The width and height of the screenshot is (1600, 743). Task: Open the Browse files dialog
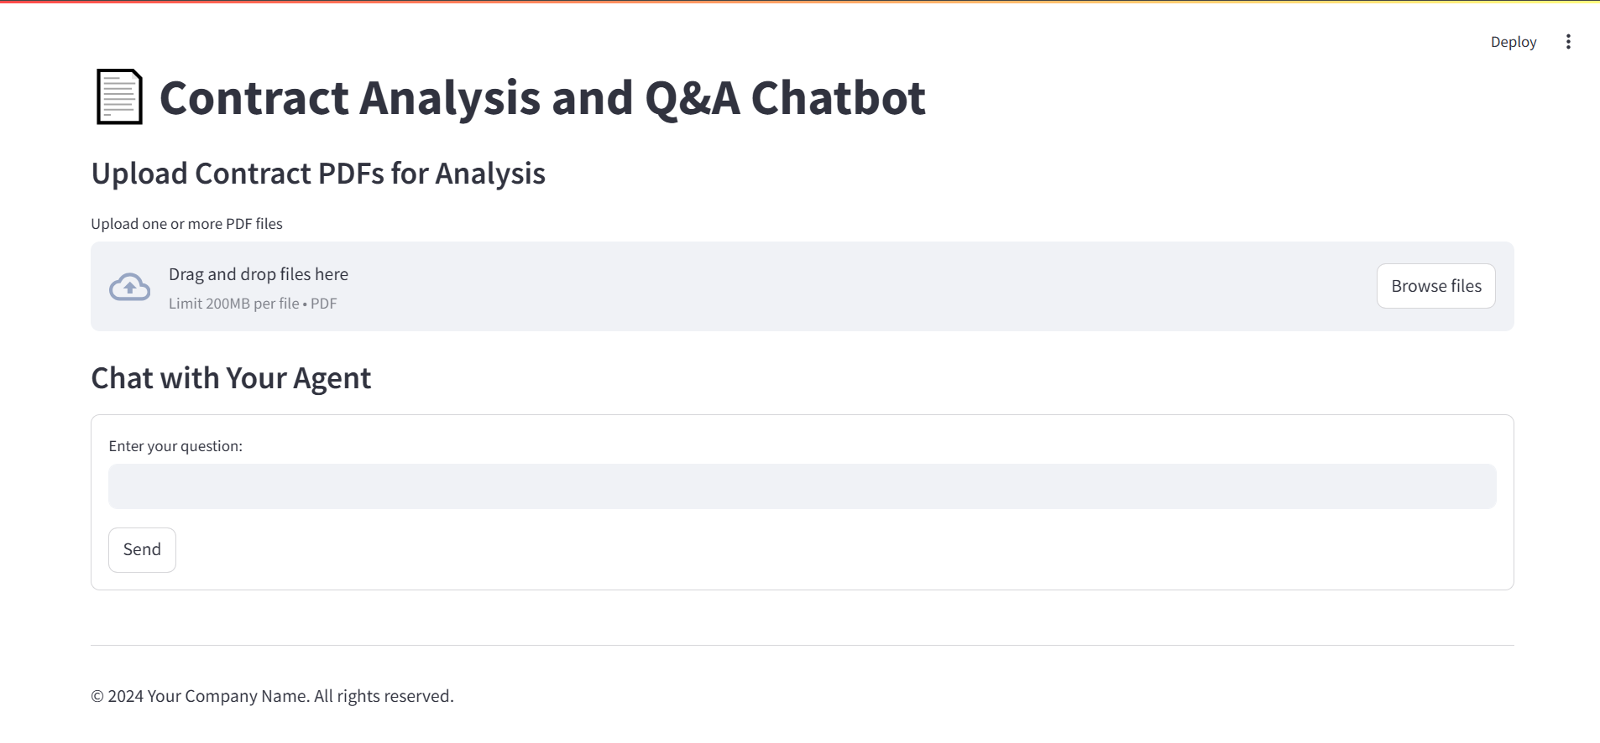click(1435, 286)
